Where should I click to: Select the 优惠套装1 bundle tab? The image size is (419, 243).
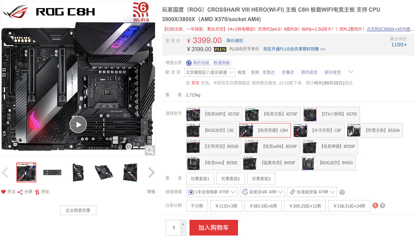(200, 179)
